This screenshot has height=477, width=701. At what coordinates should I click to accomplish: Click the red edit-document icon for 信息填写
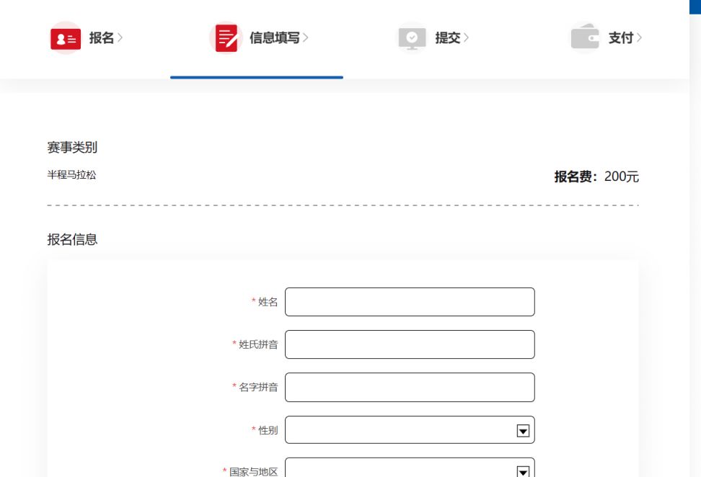226,38
